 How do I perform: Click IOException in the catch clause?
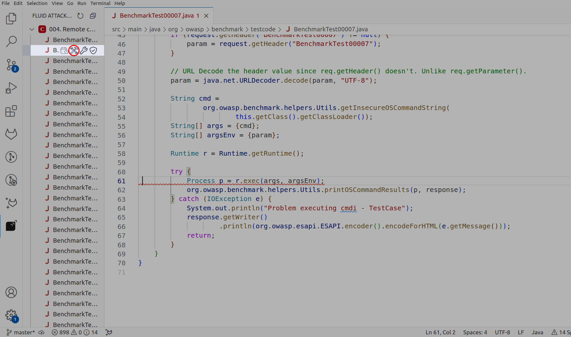[x=229, y=199]
